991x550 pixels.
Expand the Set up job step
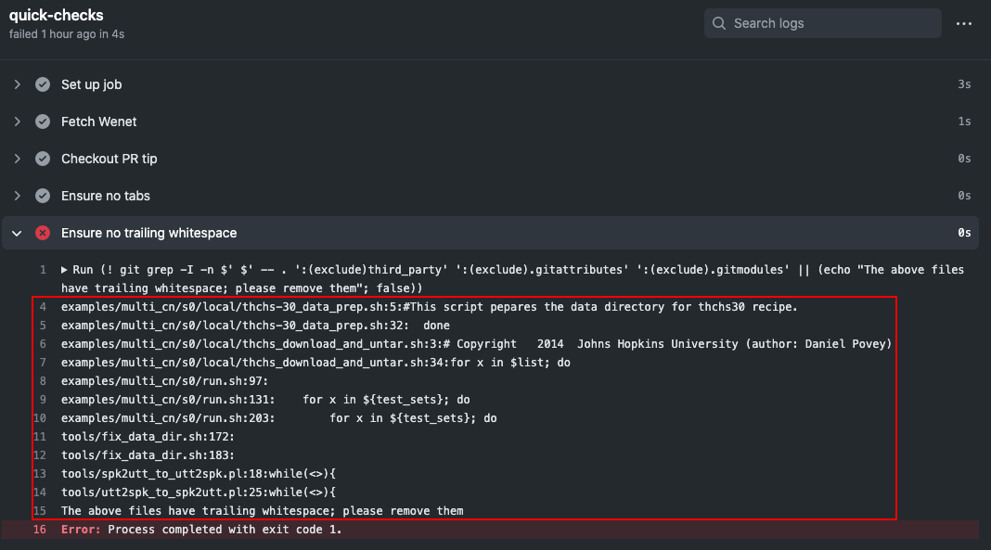pos(16,83)
